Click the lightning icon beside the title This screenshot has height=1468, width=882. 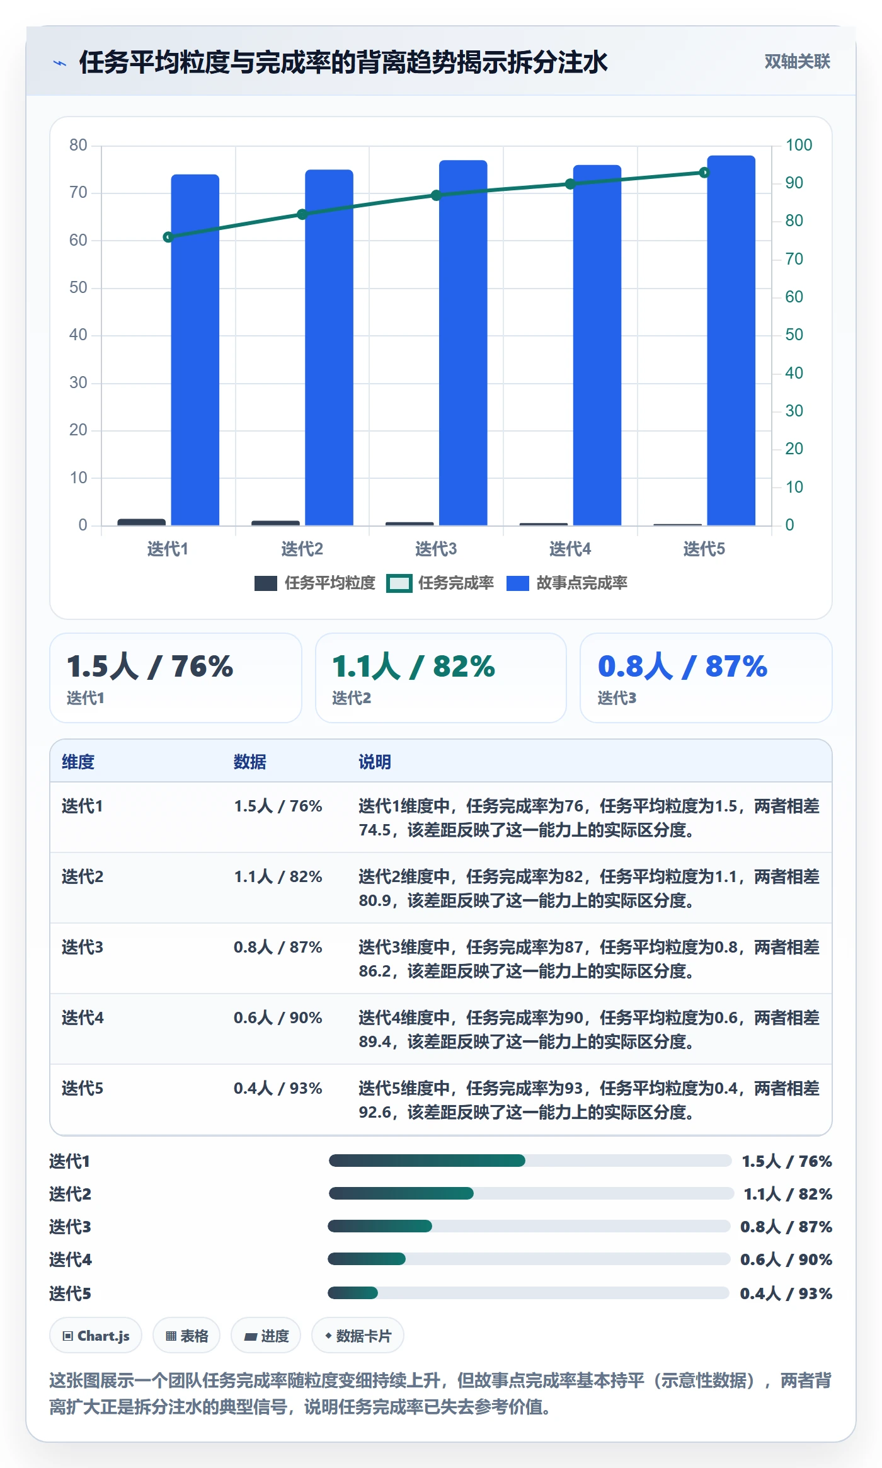tap(59, 62)
